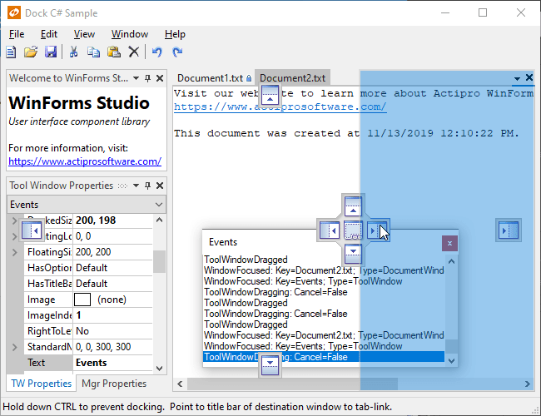
Task: Open the document tab list dropdown arrow
Action: tap(517, 78)
